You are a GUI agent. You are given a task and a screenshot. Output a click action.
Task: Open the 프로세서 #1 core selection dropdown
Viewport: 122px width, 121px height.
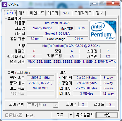[x=42, y=105]
